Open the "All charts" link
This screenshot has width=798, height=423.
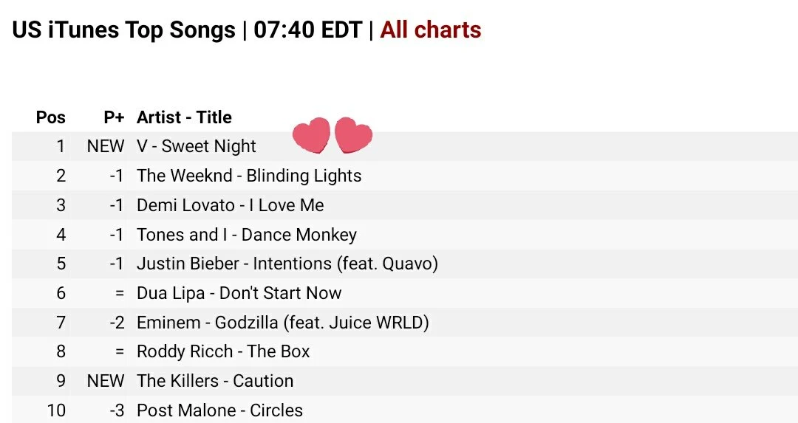pos(431,30)
